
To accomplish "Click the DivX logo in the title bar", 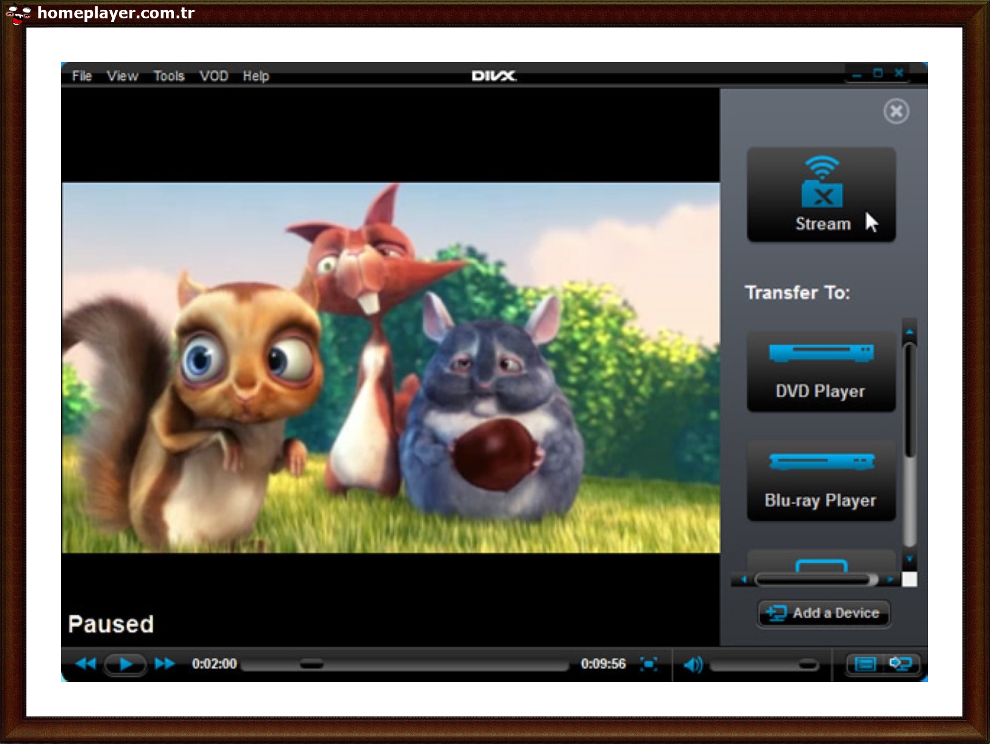I will 493,75.
